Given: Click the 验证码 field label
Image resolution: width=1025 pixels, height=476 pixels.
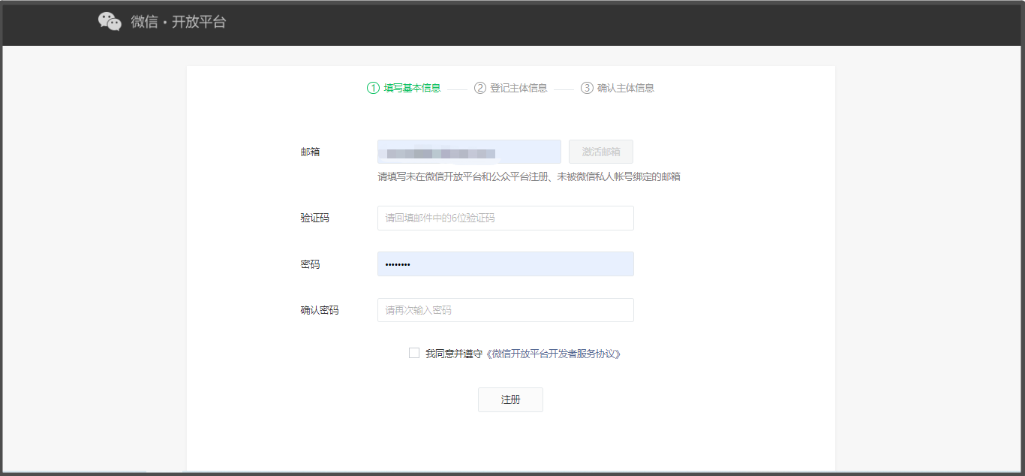Looking at the screenshot, I should (x=315, y=218).
